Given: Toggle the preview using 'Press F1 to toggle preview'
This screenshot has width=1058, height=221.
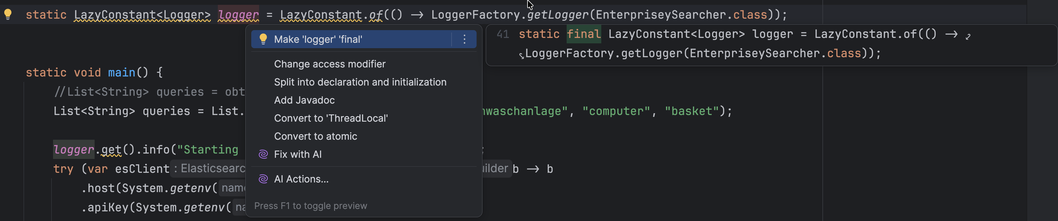Looking at the screenshot, I should [x=311, y=206].
